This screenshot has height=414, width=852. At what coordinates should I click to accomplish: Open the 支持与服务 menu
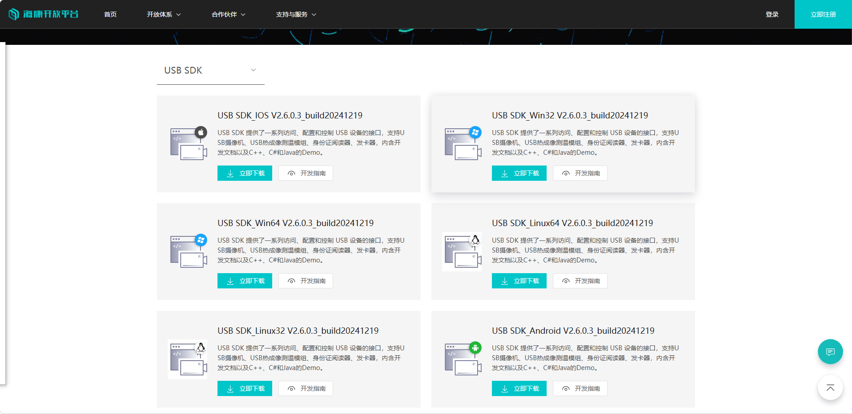296,14
